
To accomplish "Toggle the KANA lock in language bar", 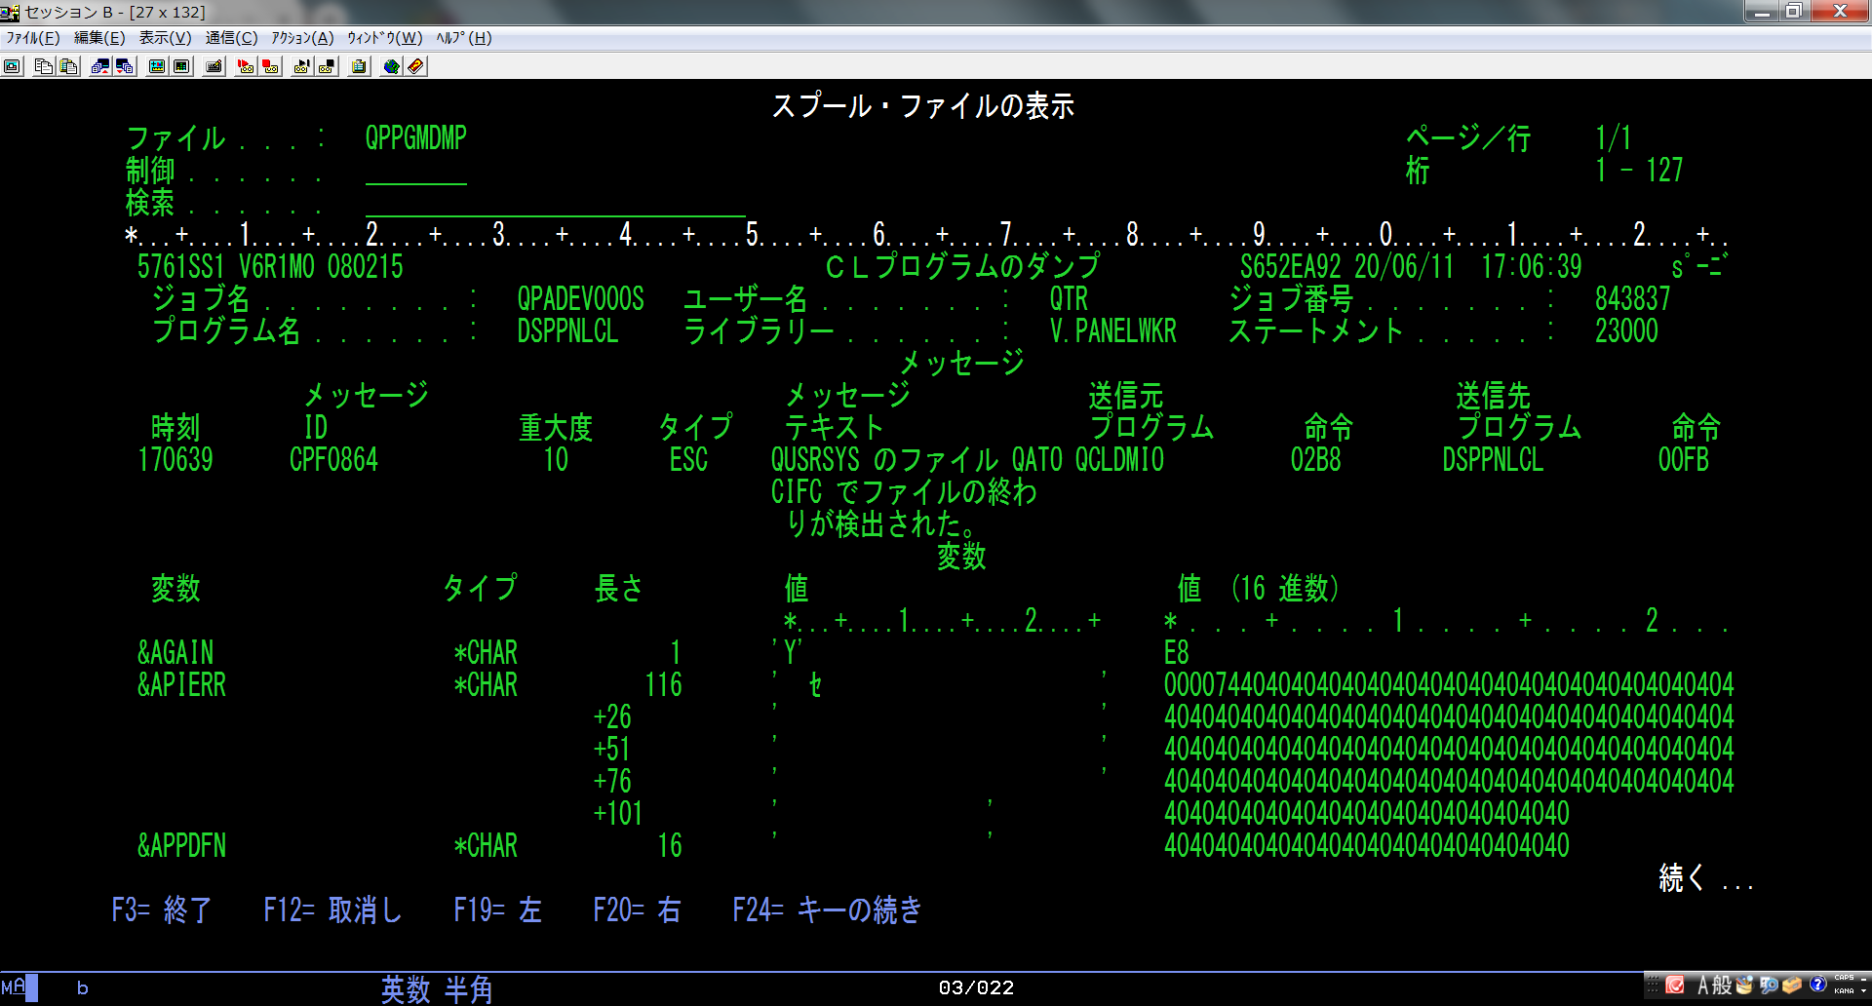I will click(x=1844, y=991).
